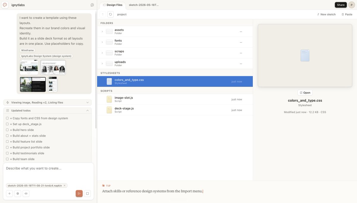
Task: Expand the Viewing image activity dropdown
Action: point(87,102)
